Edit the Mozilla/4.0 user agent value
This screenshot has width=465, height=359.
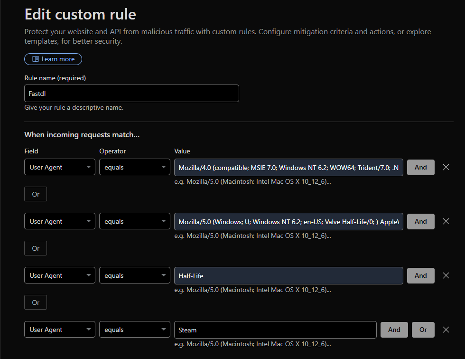288,167
